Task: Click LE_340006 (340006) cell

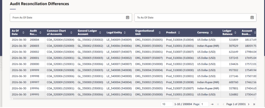Action: coord(119,46)
